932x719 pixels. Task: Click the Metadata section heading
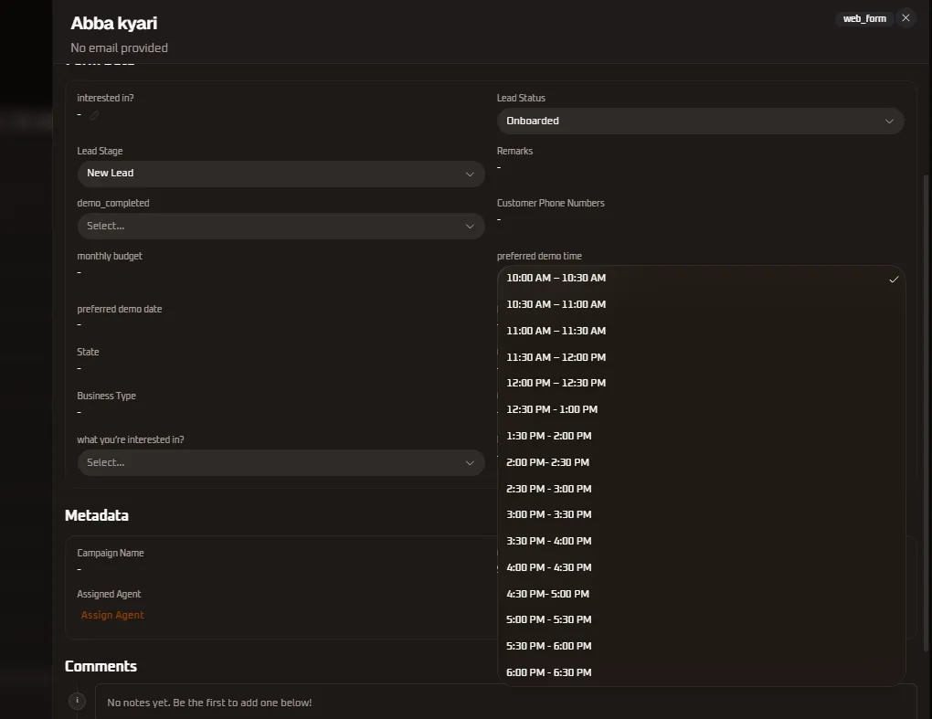pos(97,515)
